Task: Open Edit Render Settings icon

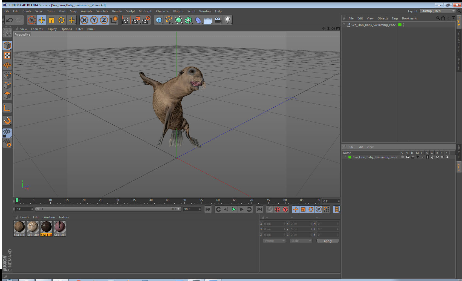Action: click(146, 20)
